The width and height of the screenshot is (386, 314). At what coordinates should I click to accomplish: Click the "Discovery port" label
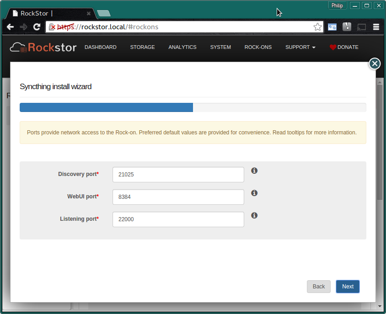coord(79,174)
